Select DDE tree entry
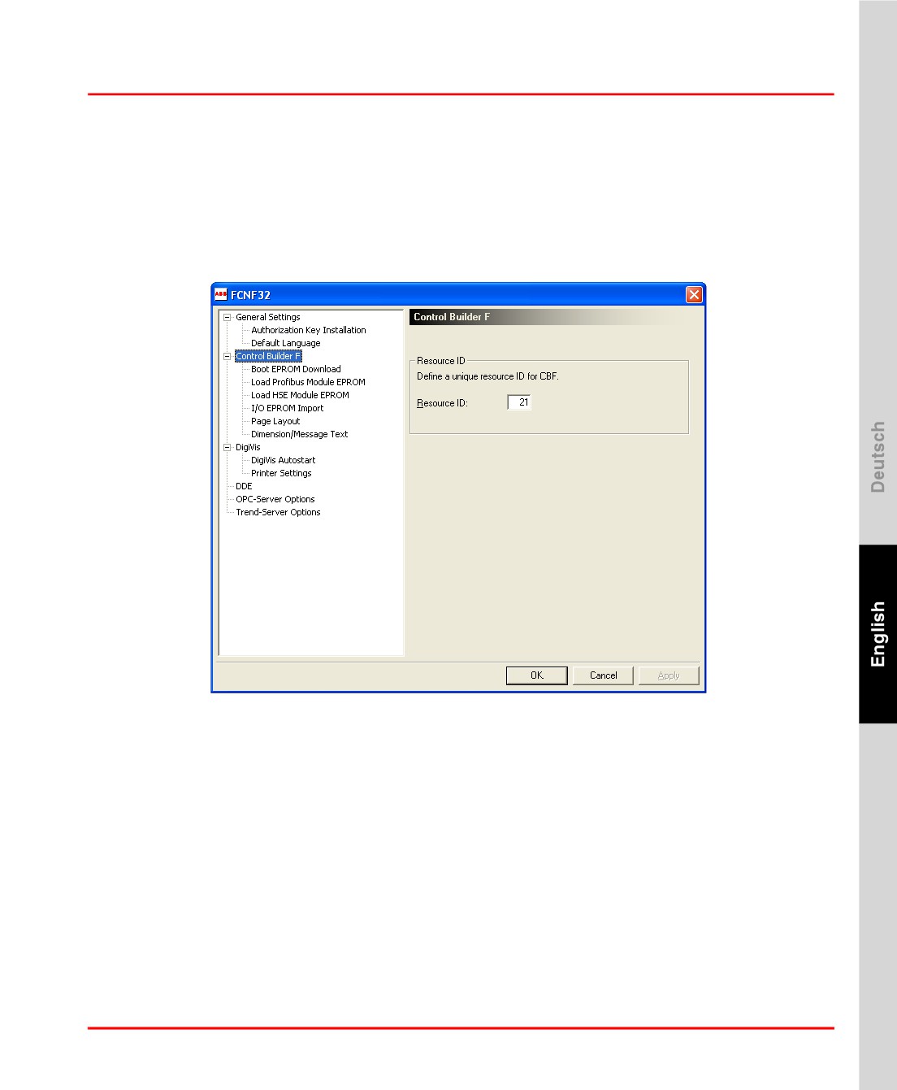 coord(244,487)
